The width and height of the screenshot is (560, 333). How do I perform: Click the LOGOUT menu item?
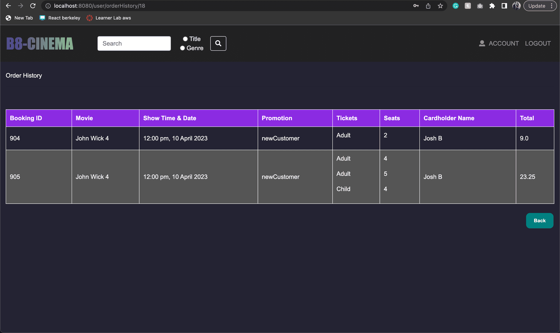tap(538, 43)
